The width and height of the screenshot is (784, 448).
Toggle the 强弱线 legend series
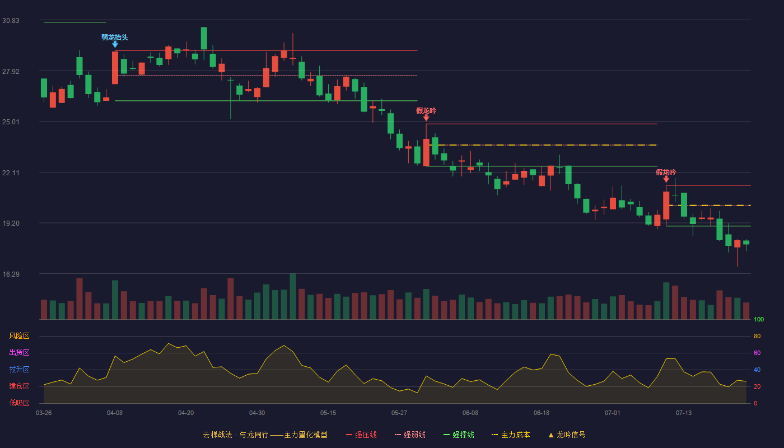click(x=410, y=435)
